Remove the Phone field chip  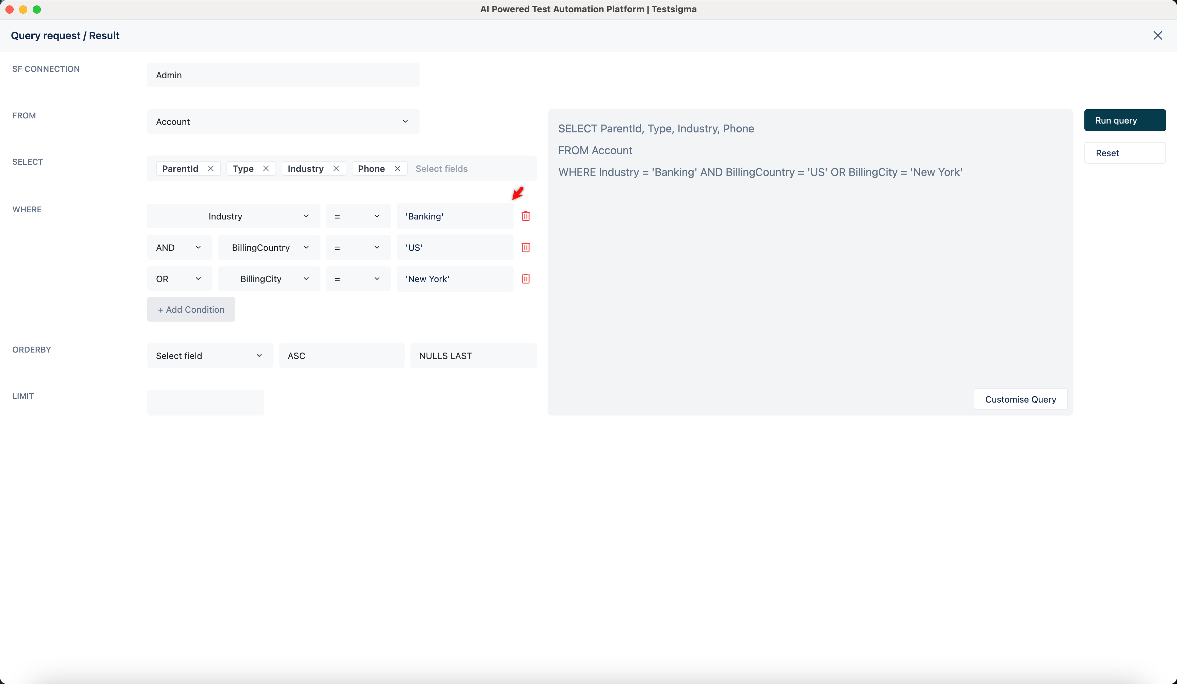(x=397, y=168)
